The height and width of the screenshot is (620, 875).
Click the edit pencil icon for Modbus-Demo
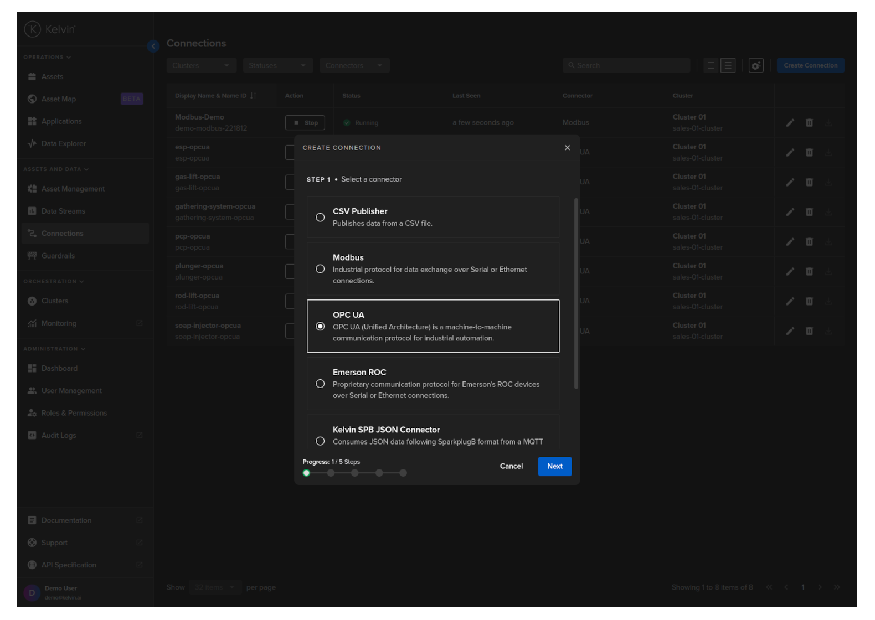coord(790,123)
